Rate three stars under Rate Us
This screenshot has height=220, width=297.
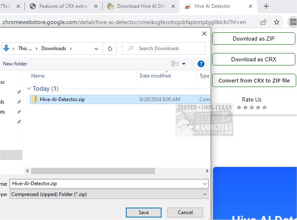pyautogui.click(x=252, y=108)
